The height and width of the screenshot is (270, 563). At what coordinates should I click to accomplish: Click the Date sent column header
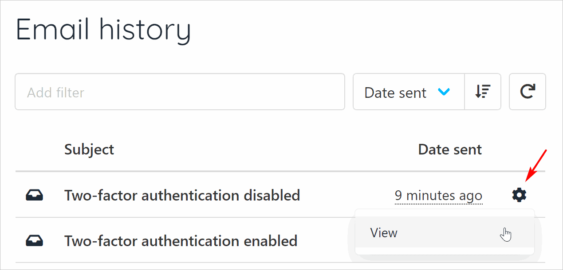coord(449,150)
